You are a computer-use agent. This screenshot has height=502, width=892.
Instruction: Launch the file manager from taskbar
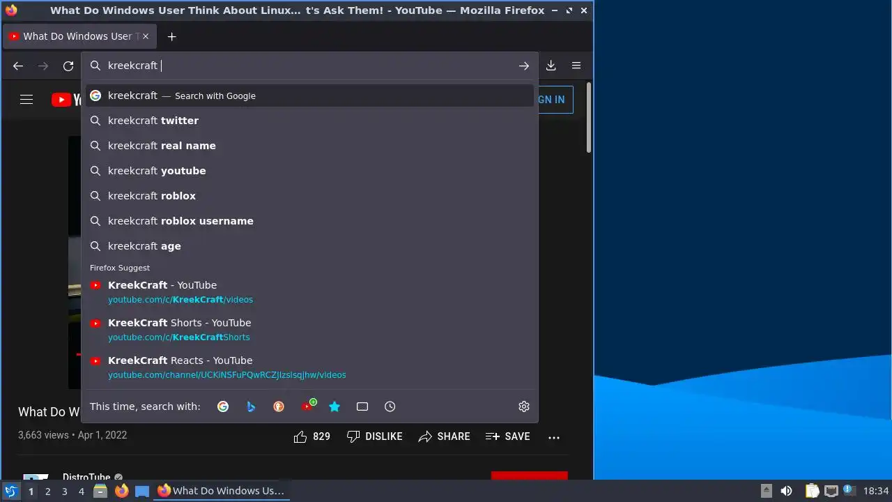pos(100,491)
